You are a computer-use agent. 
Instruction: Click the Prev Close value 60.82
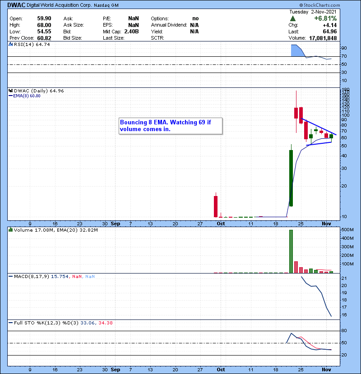click(44, 38)
